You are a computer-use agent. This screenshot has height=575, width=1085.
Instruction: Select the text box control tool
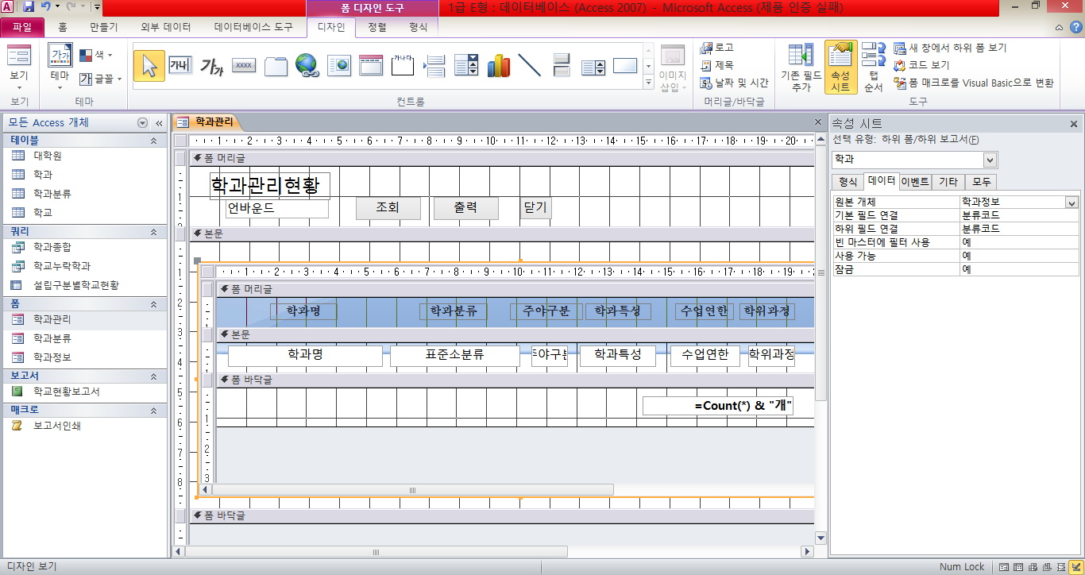[x=180, y=65]
